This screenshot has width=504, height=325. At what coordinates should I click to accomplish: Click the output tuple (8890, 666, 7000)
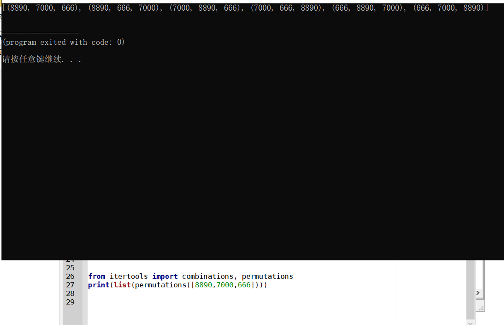(x=124, y=8)
